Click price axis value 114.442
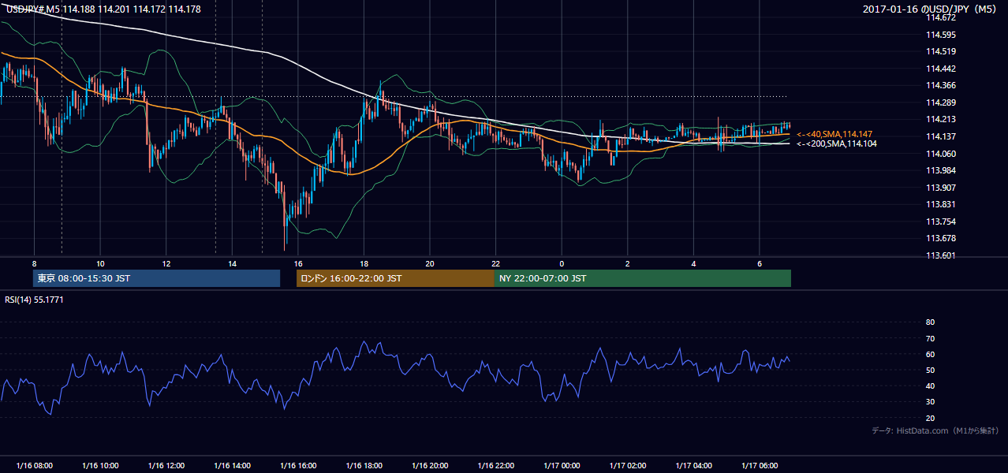The height and width of the screenshot is (473, 1008). point(940,69)
